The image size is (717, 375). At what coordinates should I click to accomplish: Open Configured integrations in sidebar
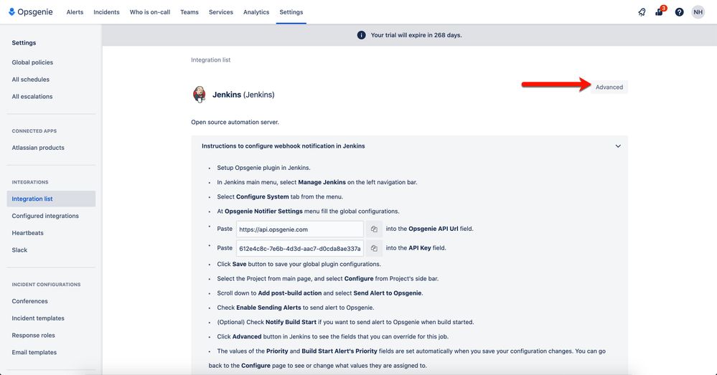click(x=45, y=216)
